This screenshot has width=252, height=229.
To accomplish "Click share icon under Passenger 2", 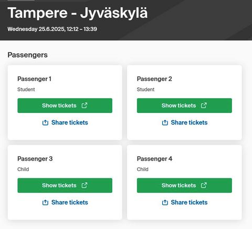I will pyautogui.click(x=165, y=122).
